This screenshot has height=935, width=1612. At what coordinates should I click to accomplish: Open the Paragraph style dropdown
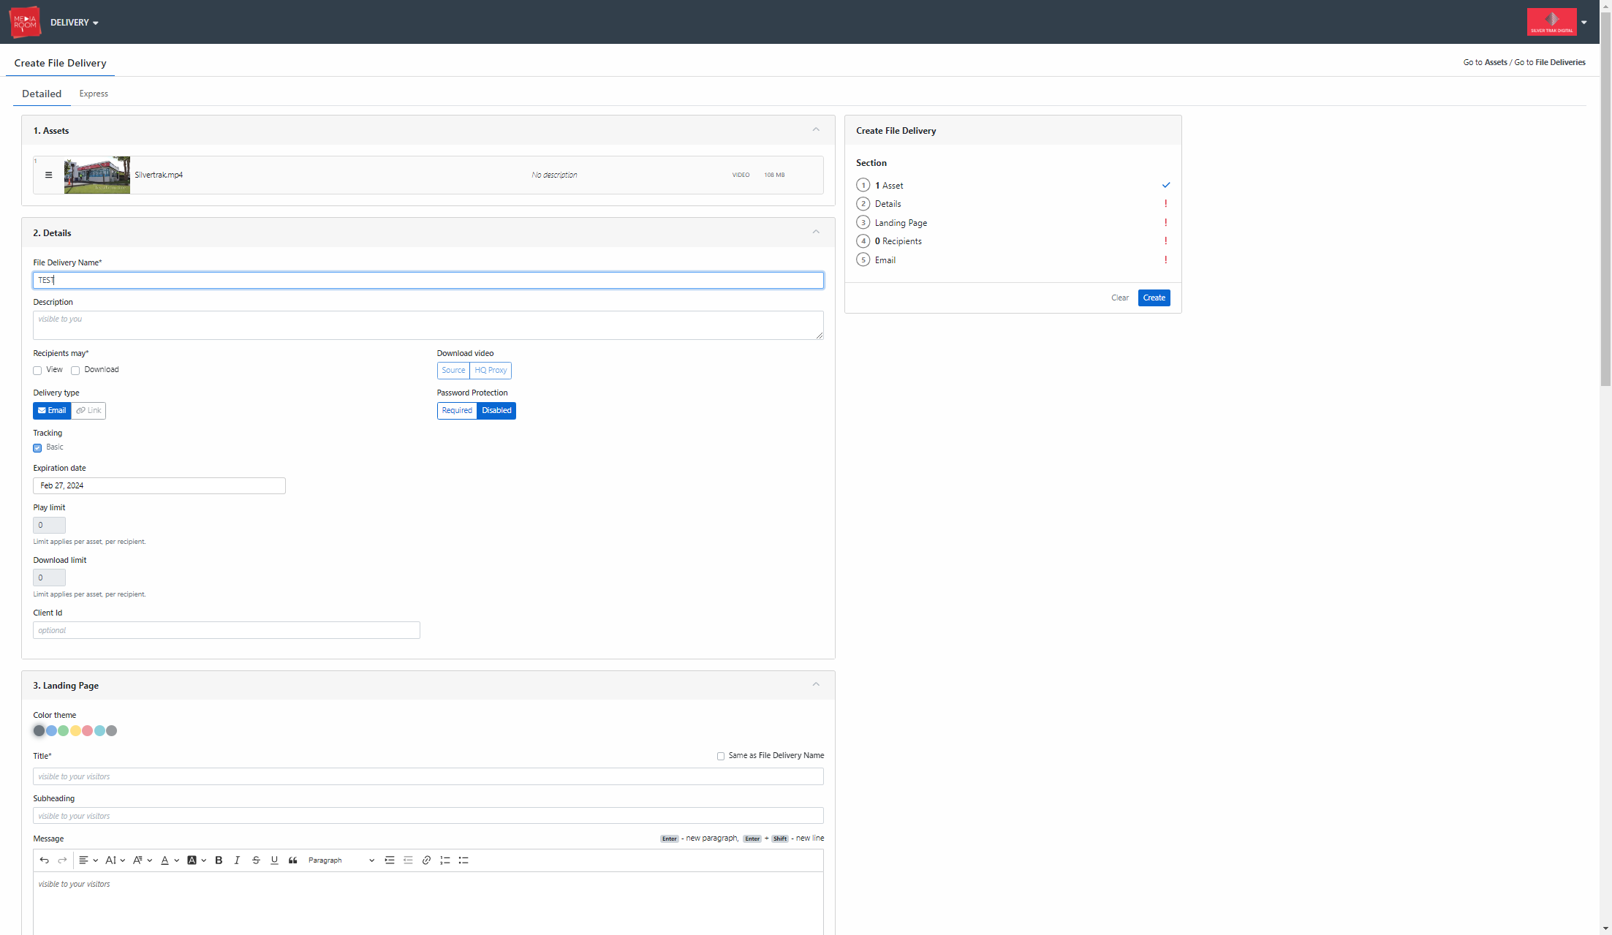coord(341,860)
